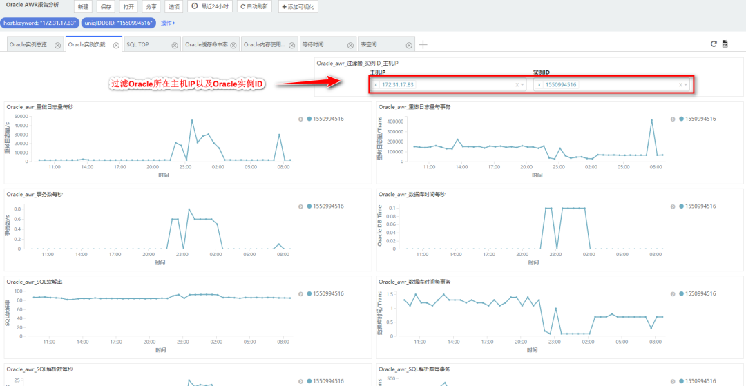746x386 pixels.
Task: Open the 最近24小时 time range picker
Action: pos(210,7)
